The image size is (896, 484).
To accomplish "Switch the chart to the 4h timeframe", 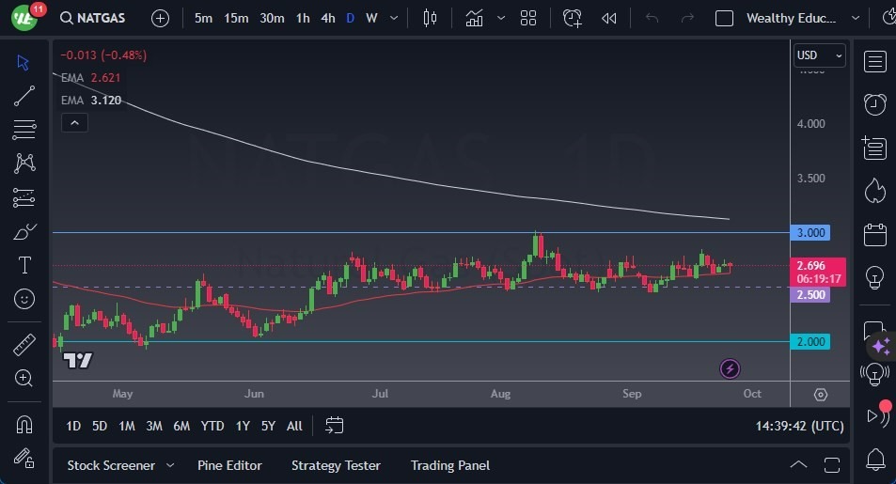I will (x=327, y=18).
